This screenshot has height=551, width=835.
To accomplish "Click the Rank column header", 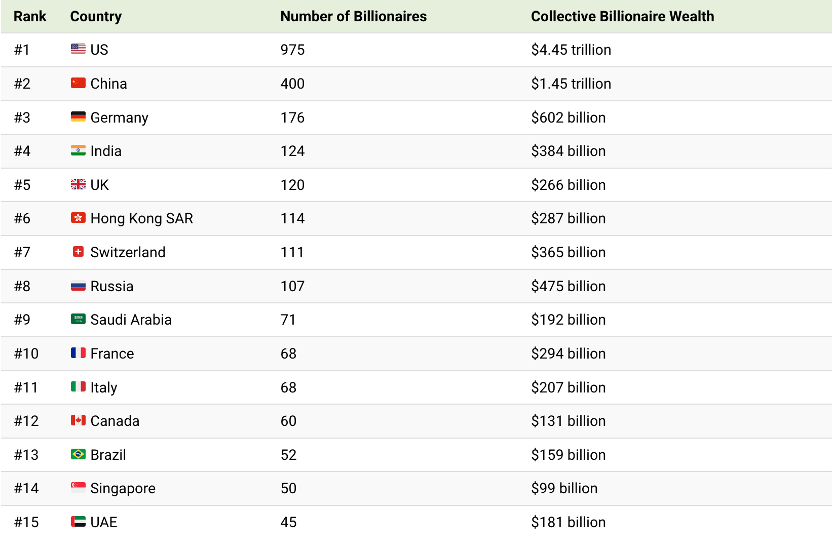I will (30, 16).
